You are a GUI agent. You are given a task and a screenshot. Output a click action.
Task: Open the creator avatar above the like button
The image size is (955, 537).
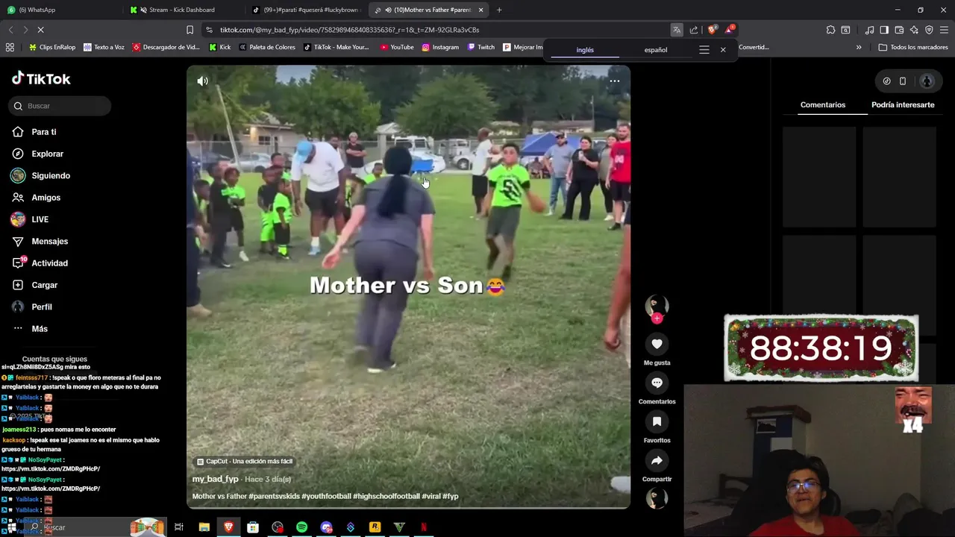tap(657, 305)
